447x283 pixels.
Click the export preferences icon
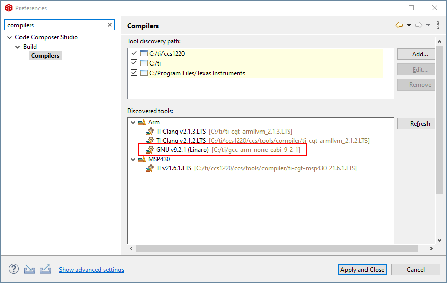[46, 269]
